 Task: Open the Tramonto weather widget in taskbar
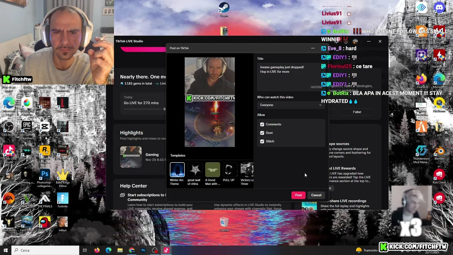[x=367, y=250]
